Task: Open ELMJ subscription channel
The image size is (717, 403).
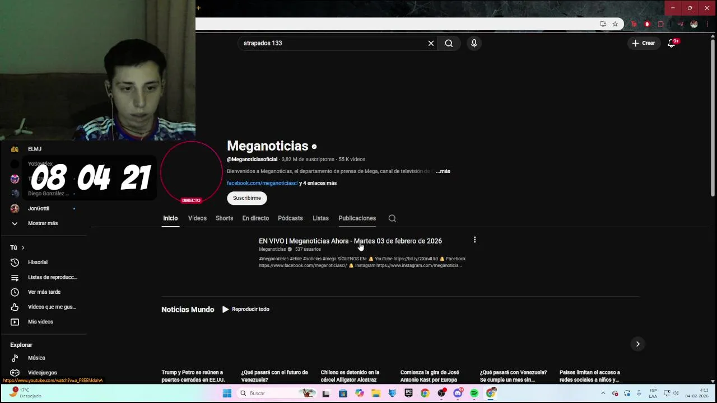Action: click(35, 149)
